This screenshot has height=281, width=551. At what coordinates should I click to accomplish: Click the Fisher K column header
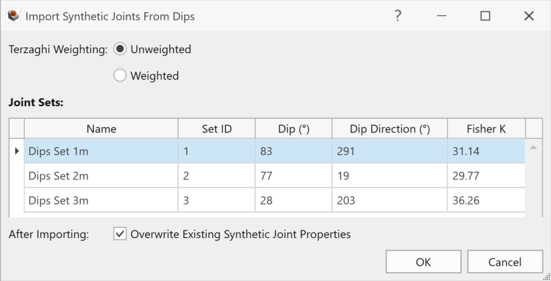click(x=486, y=129)
